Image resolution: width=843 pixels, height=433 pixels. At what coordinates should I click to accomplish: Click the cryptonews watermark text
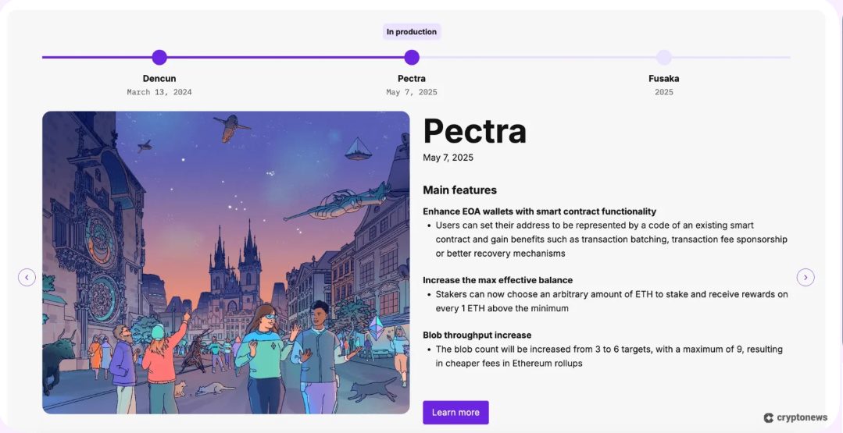(801, 418)
